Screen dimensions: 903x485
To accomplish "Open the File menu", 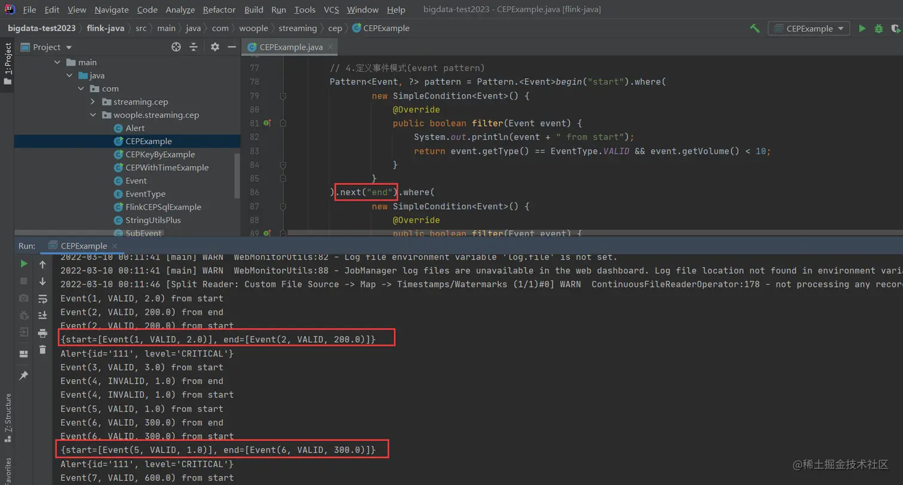I will pos(29,10).
